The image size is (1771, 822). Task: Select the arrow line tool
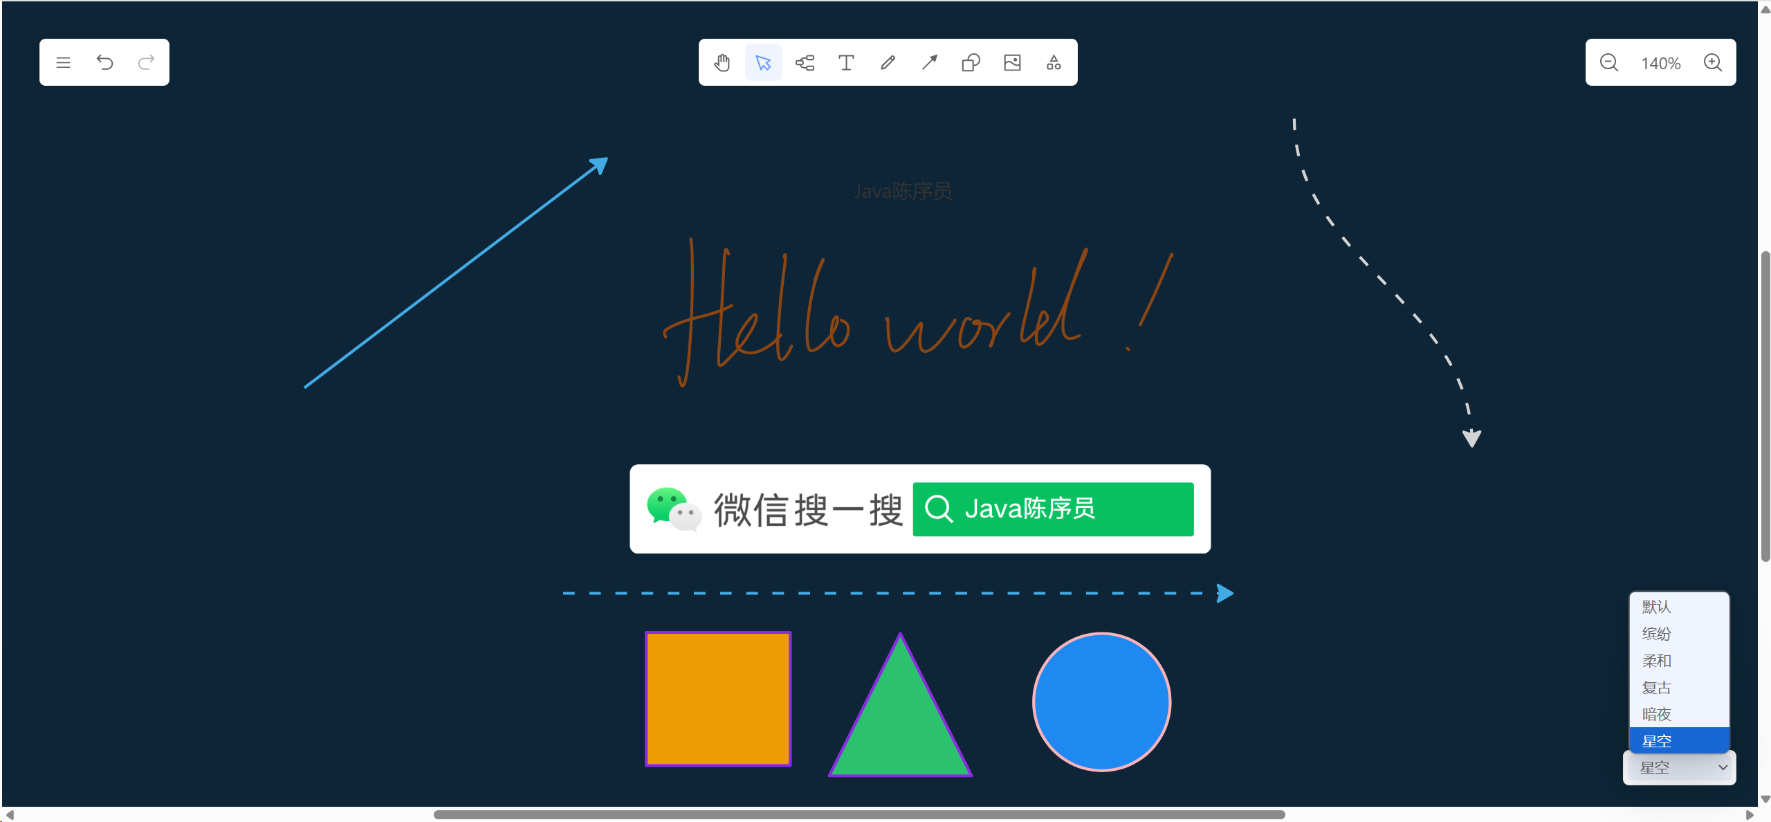929,63
